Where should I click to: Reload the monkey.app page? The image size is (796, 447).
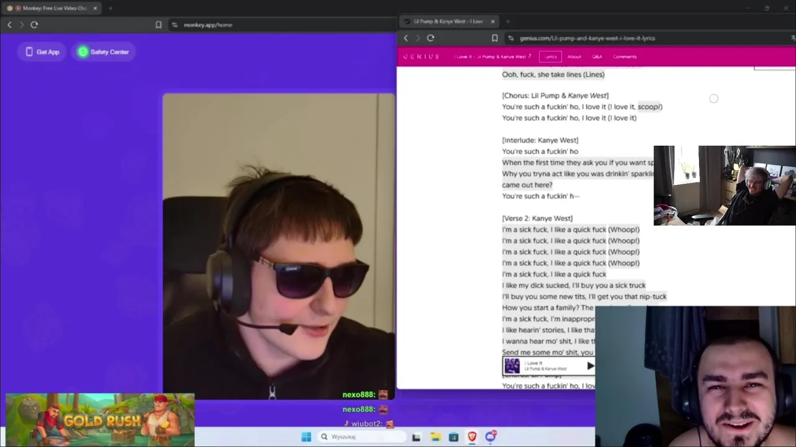[x=34, y=25]
